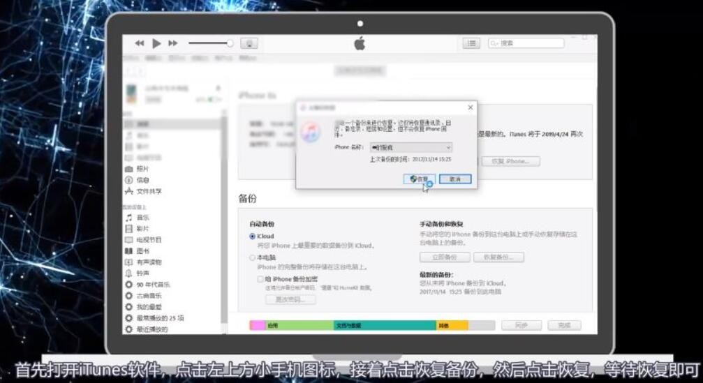
Task: Select the 本电脑 backup radio button
Action: pos(253,258)
